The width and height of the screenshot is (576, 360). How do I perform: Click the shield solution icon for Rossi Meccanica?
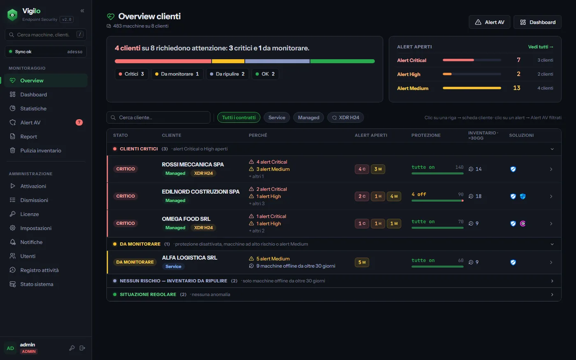click(513, 169)
